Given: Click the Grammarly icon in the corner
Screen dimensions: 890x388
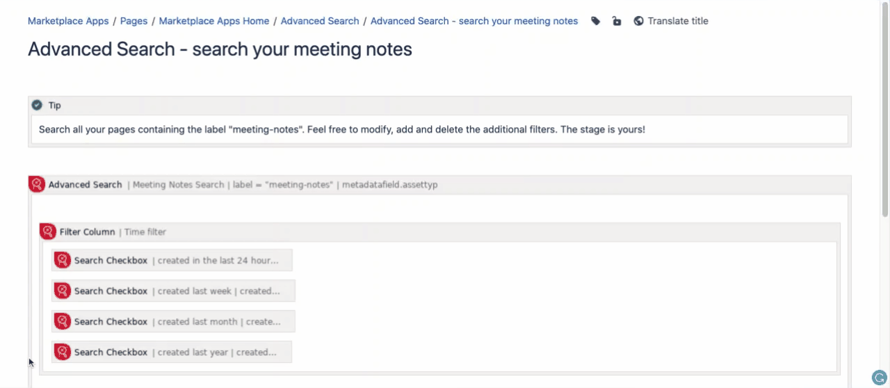Looking at the screenshot, I should (x=879, y=378).
